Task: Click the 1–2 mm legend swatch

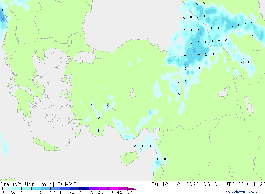Action: (26, 189)
